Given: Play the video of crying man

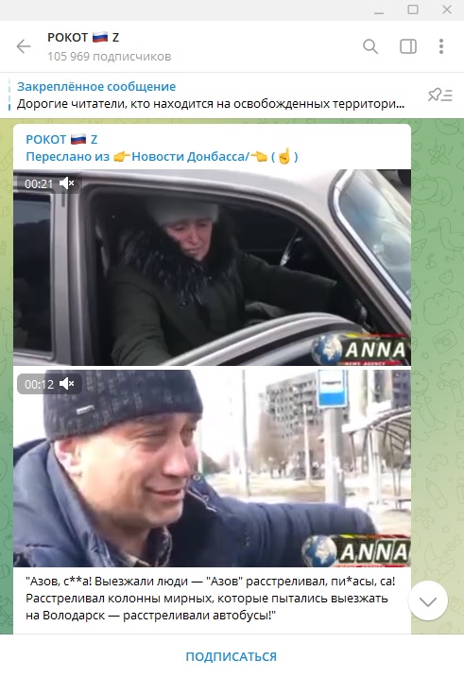Looking at the screenshot, I should (x=212, y=467).
